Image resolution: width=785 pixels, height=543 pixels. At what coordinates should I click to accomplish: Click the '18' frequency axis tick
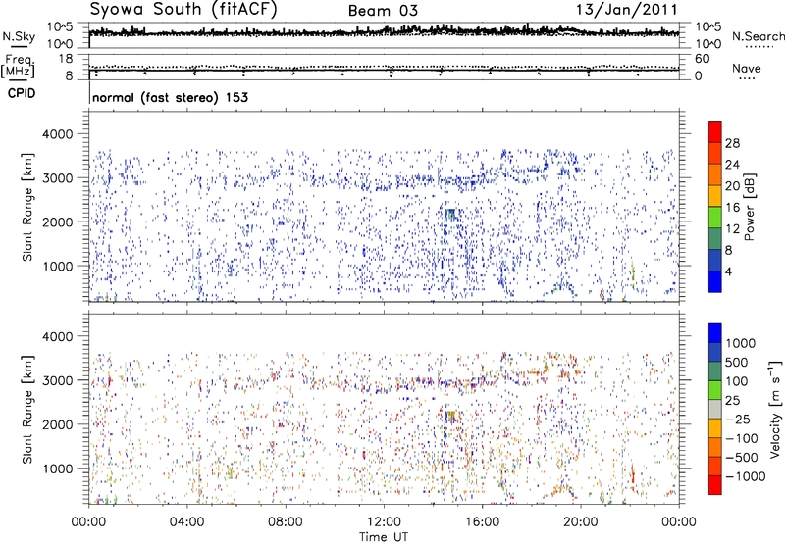click(66, 59)
